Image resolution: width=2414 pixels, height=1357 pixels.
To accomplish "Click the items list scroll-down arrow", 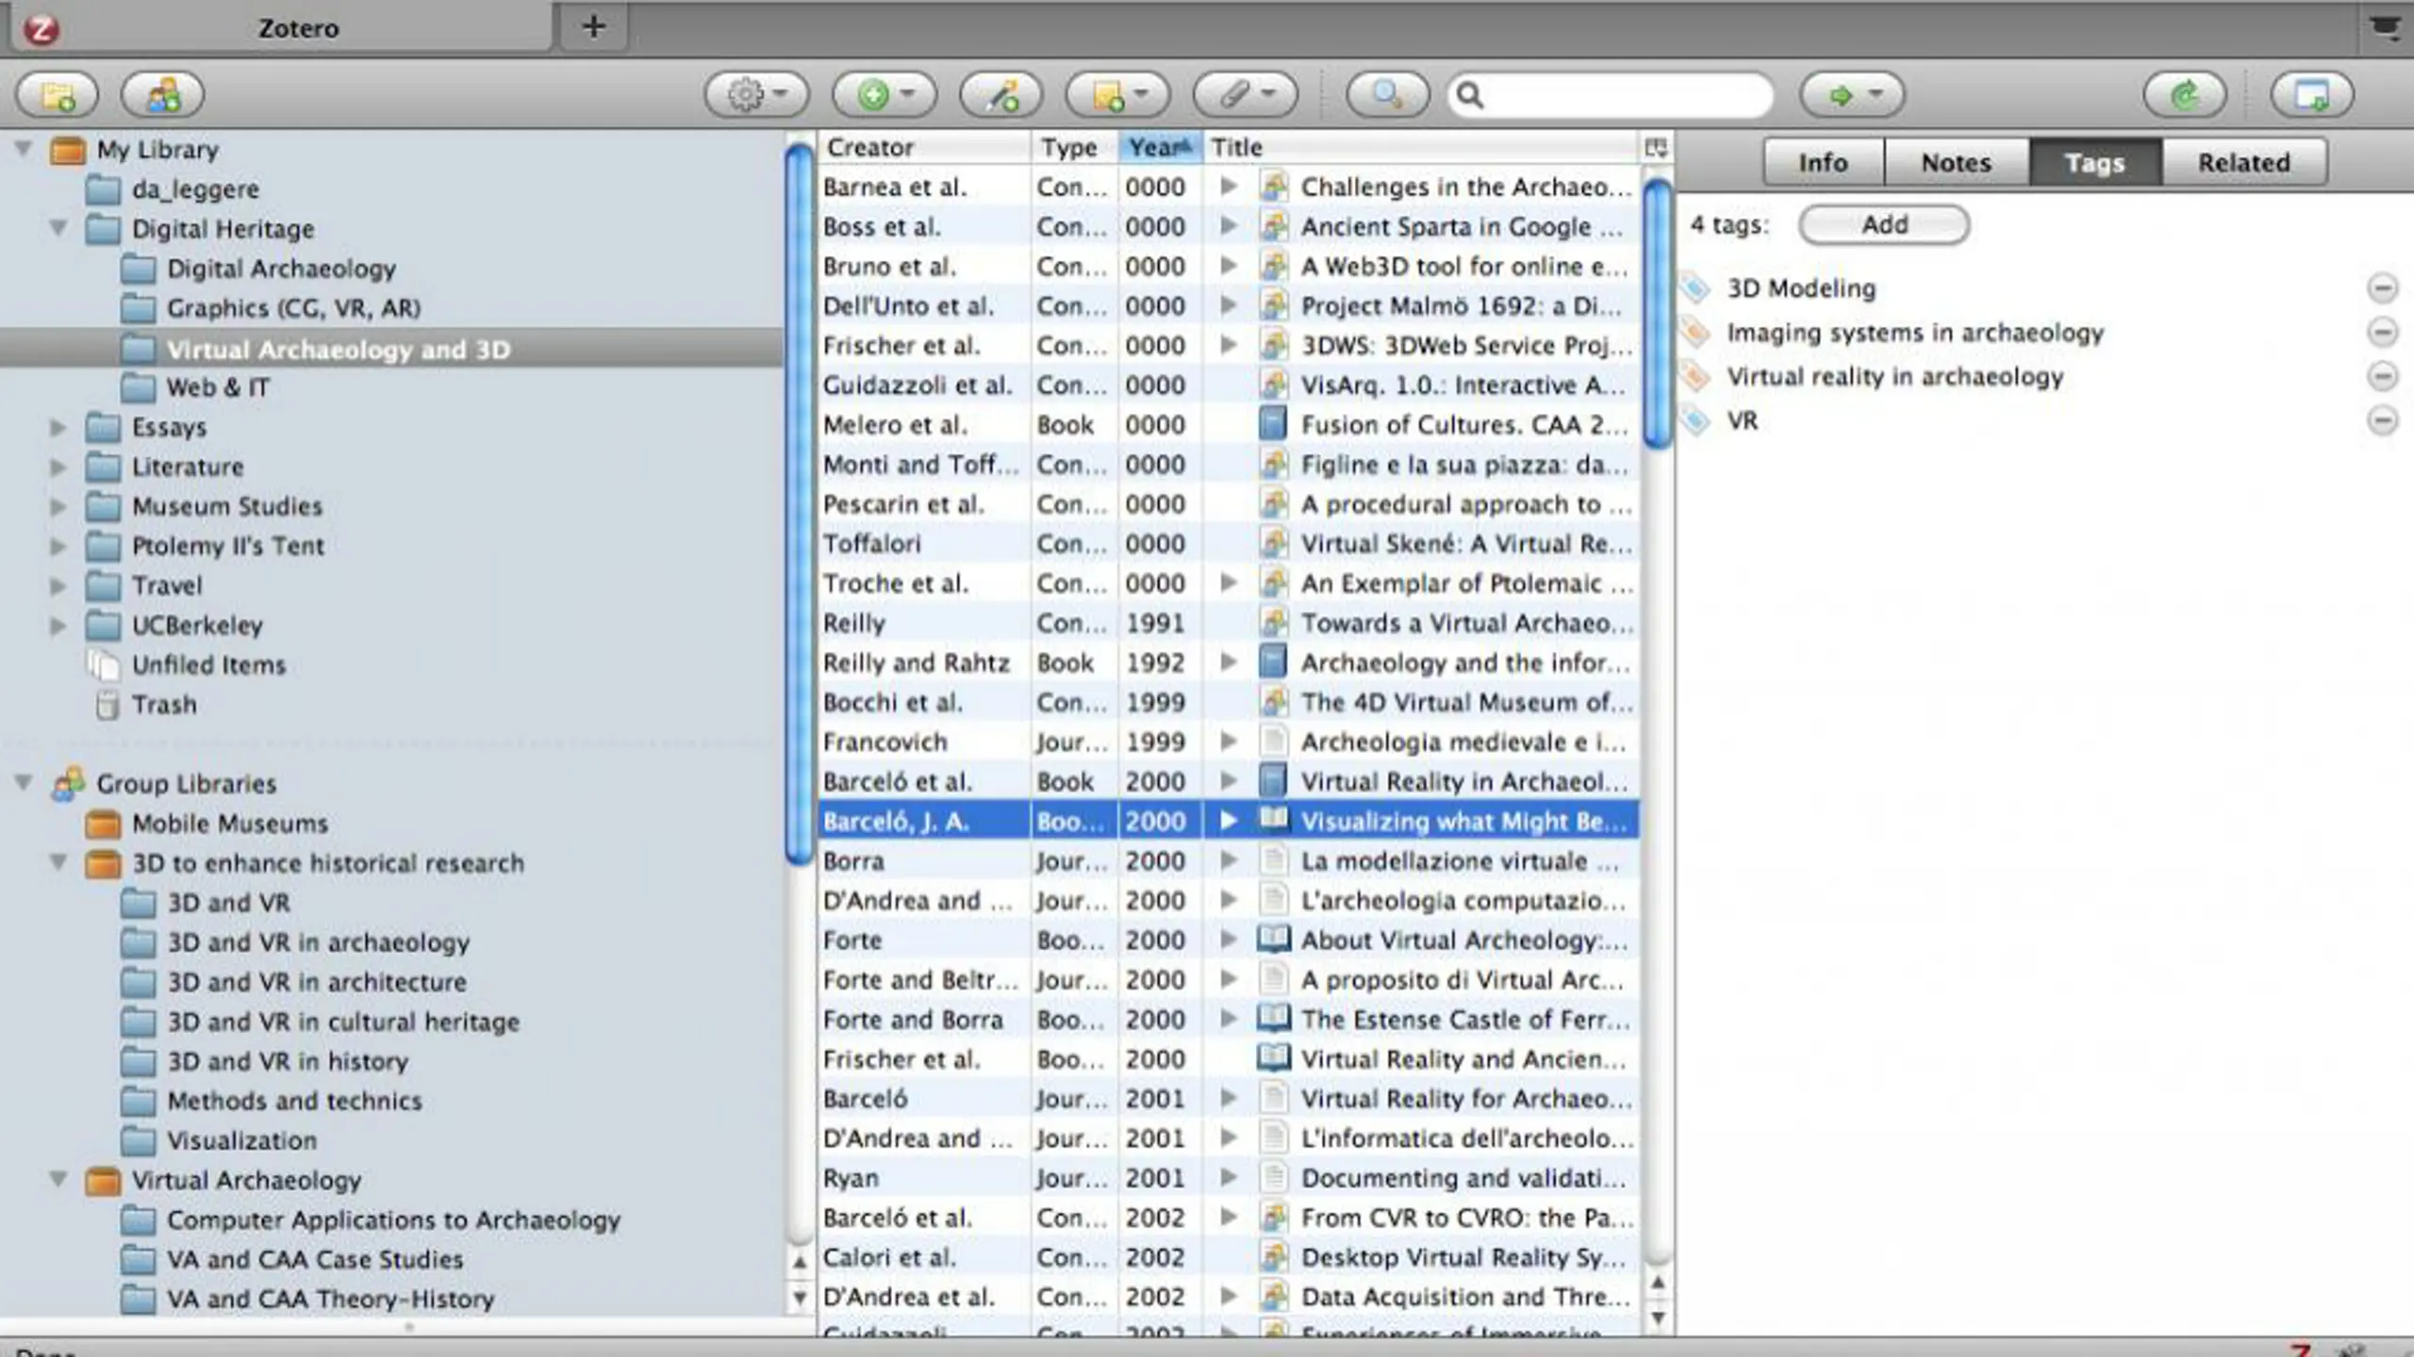I will click(x=1658, y=1317).
